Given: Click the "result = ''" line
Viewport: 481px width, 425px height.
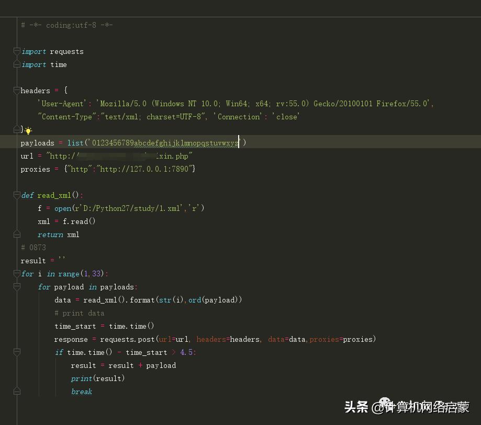Looking at the screenshot, I should click(43, 261).
